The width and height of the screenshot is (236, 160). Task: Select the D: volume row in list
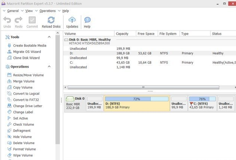tap(149, 53)
